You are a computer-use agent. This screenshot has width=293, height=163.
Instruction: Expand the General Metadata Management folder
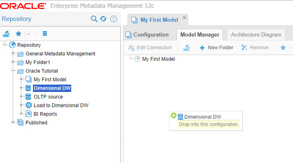click(x=13, y=53)
